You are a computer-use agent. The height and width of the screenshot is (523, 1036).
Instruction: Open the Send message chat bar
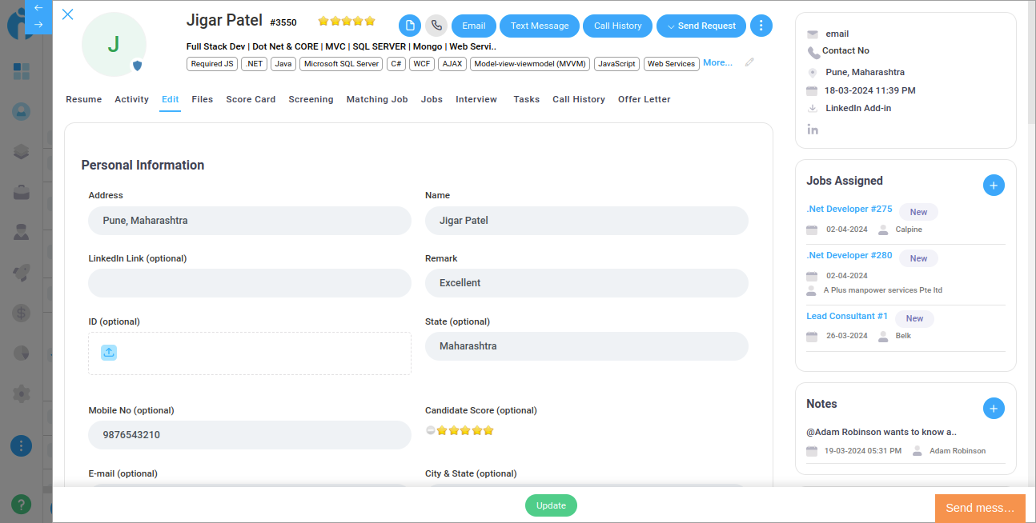979,508
